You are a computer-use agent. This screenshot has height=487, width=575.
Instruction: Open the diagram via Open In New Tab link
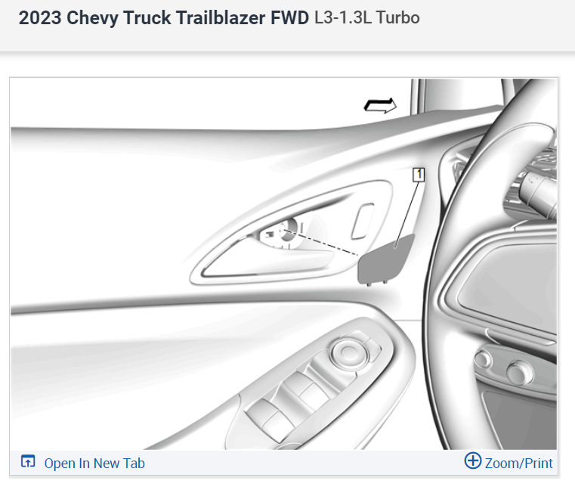(94, 463)
